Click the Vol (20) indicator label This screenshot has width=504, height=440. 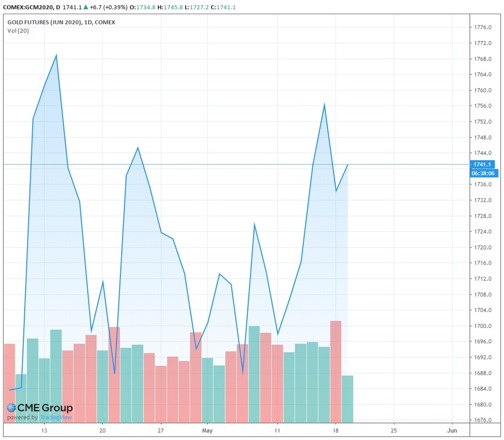tap(18, 31)
